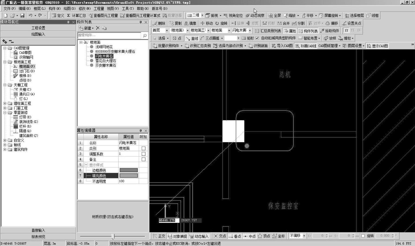
Task: Select 旋转 rotate tool in edit toolbar
Action: [221, 23]
